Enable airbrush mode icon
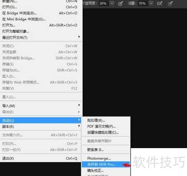187x176 pixels. coord(160,3)
